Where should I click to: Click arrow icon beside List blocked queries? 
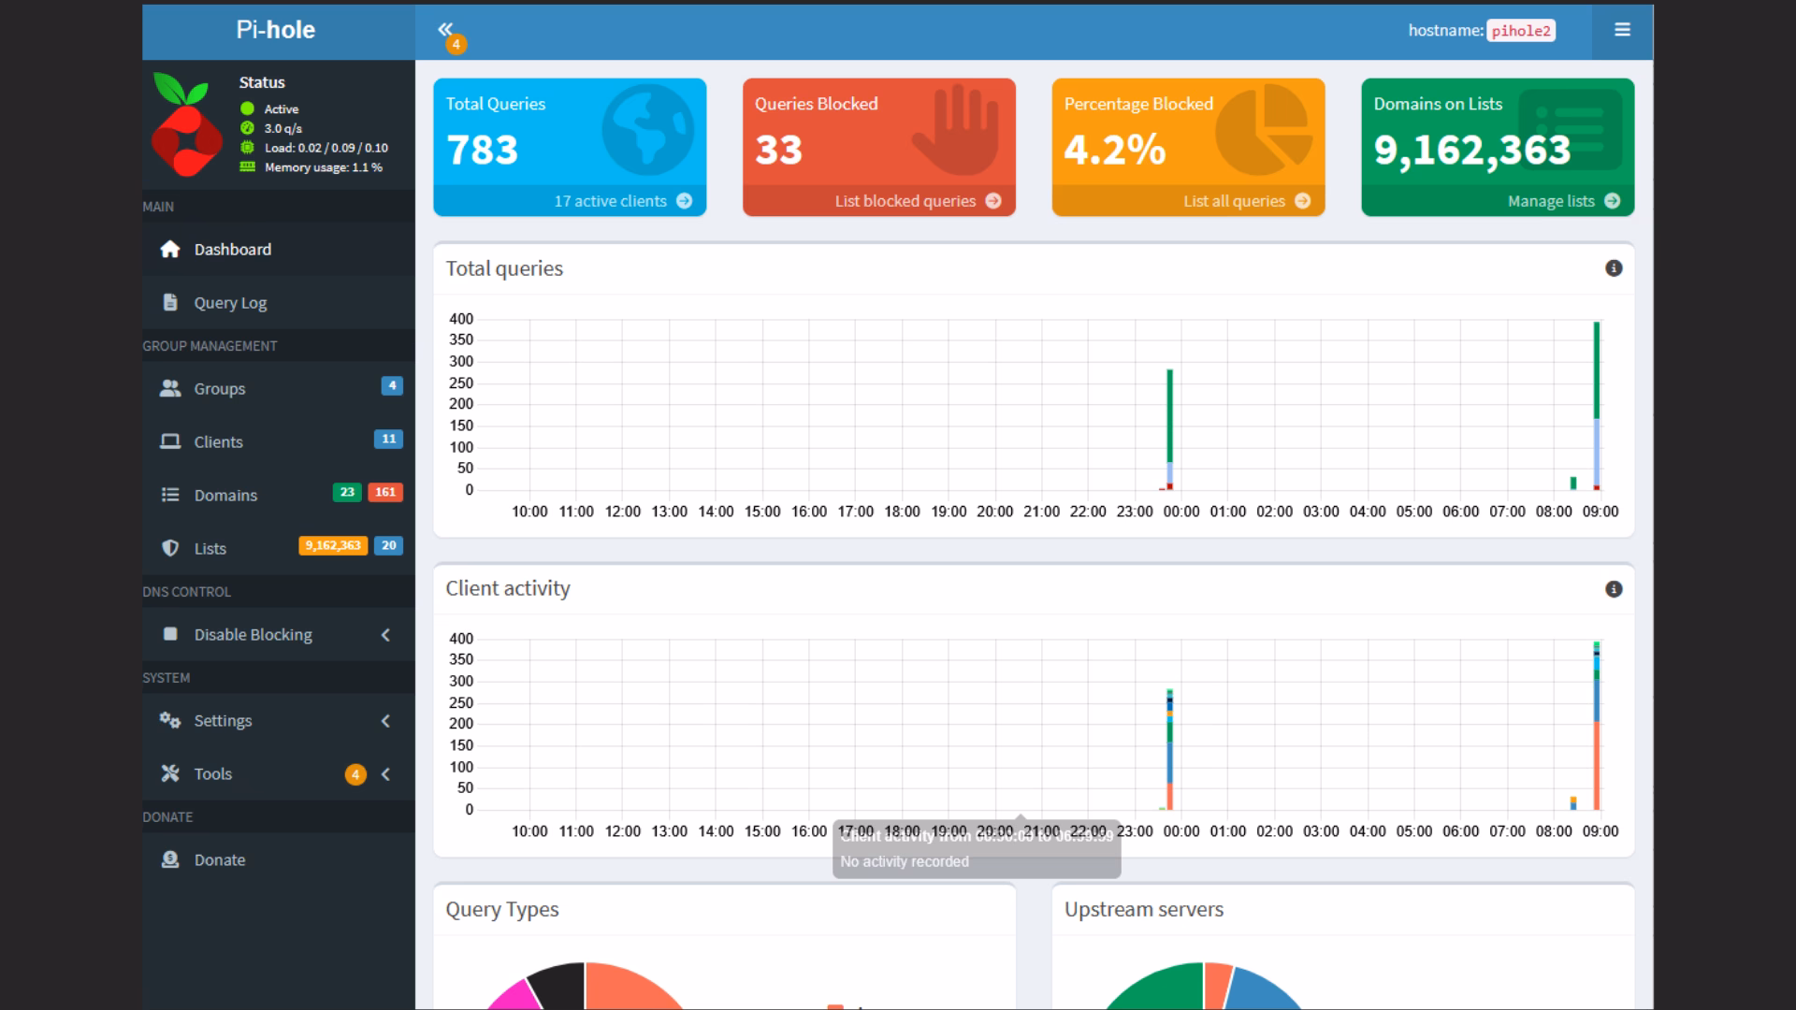pos(993,201)
